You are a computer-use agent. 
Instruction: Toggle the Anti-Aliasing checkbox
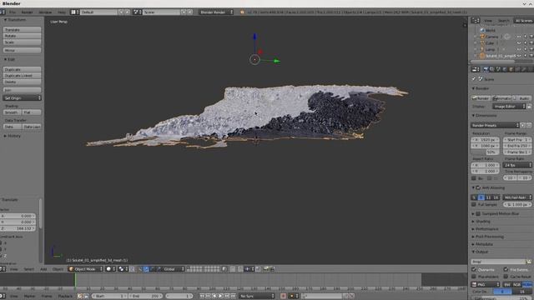pyautogui.click(x=478, y=187)
